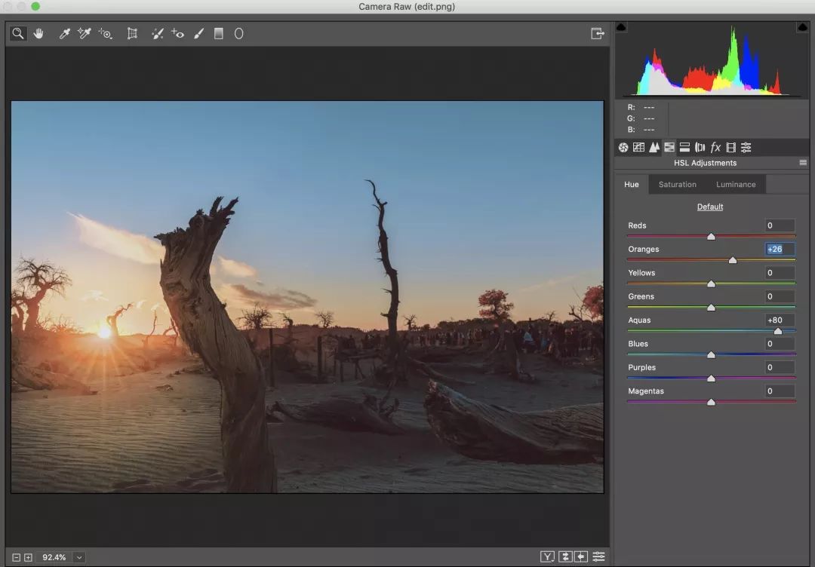Image resolution: width=815 pixels, height=567 pixels.
Task: Click the Aquas hue slider handle
Action: (x=778, y=331)
